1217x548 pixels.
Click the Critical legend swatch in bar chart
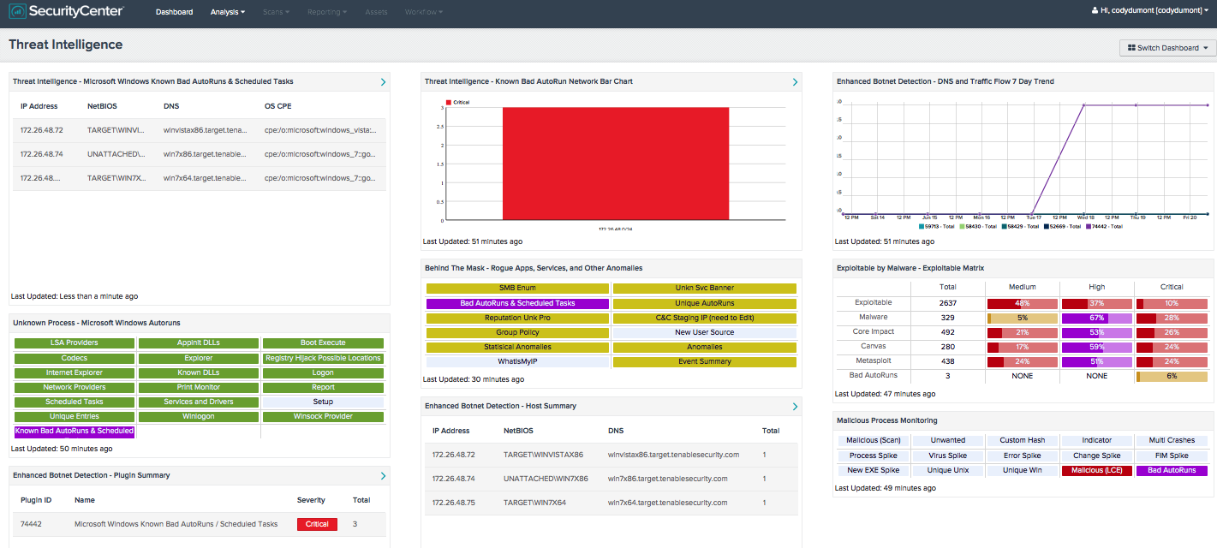[x=449, y=102]
